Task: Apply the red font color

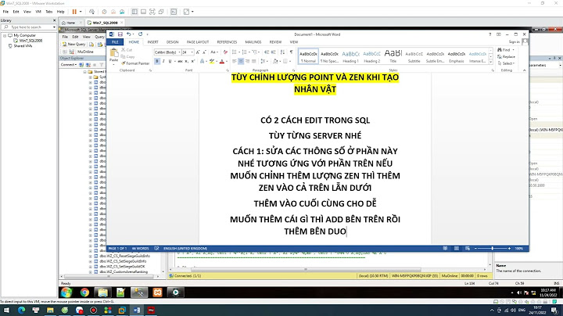Action: point(222,62)
